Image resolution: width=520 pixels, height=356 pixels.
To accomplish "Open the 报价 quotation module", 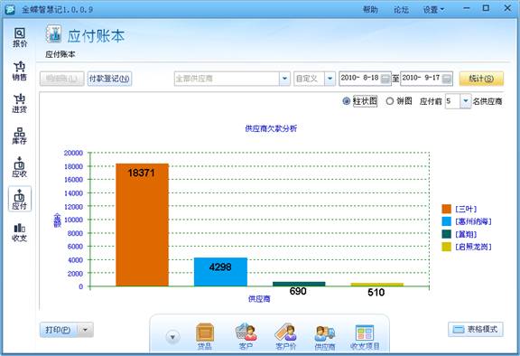I will [20, 37].
